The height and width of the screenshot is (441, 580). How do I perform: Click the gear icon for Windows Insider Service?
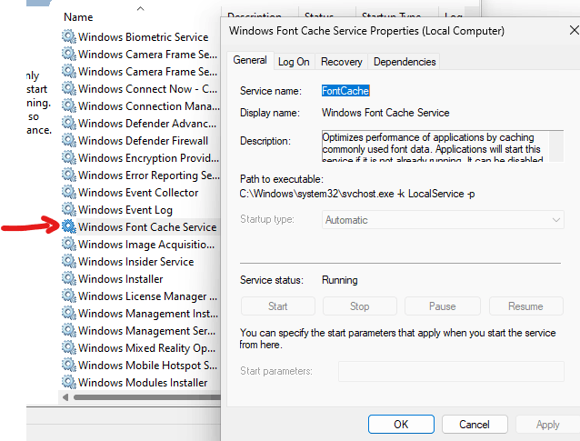pos(69,261)
